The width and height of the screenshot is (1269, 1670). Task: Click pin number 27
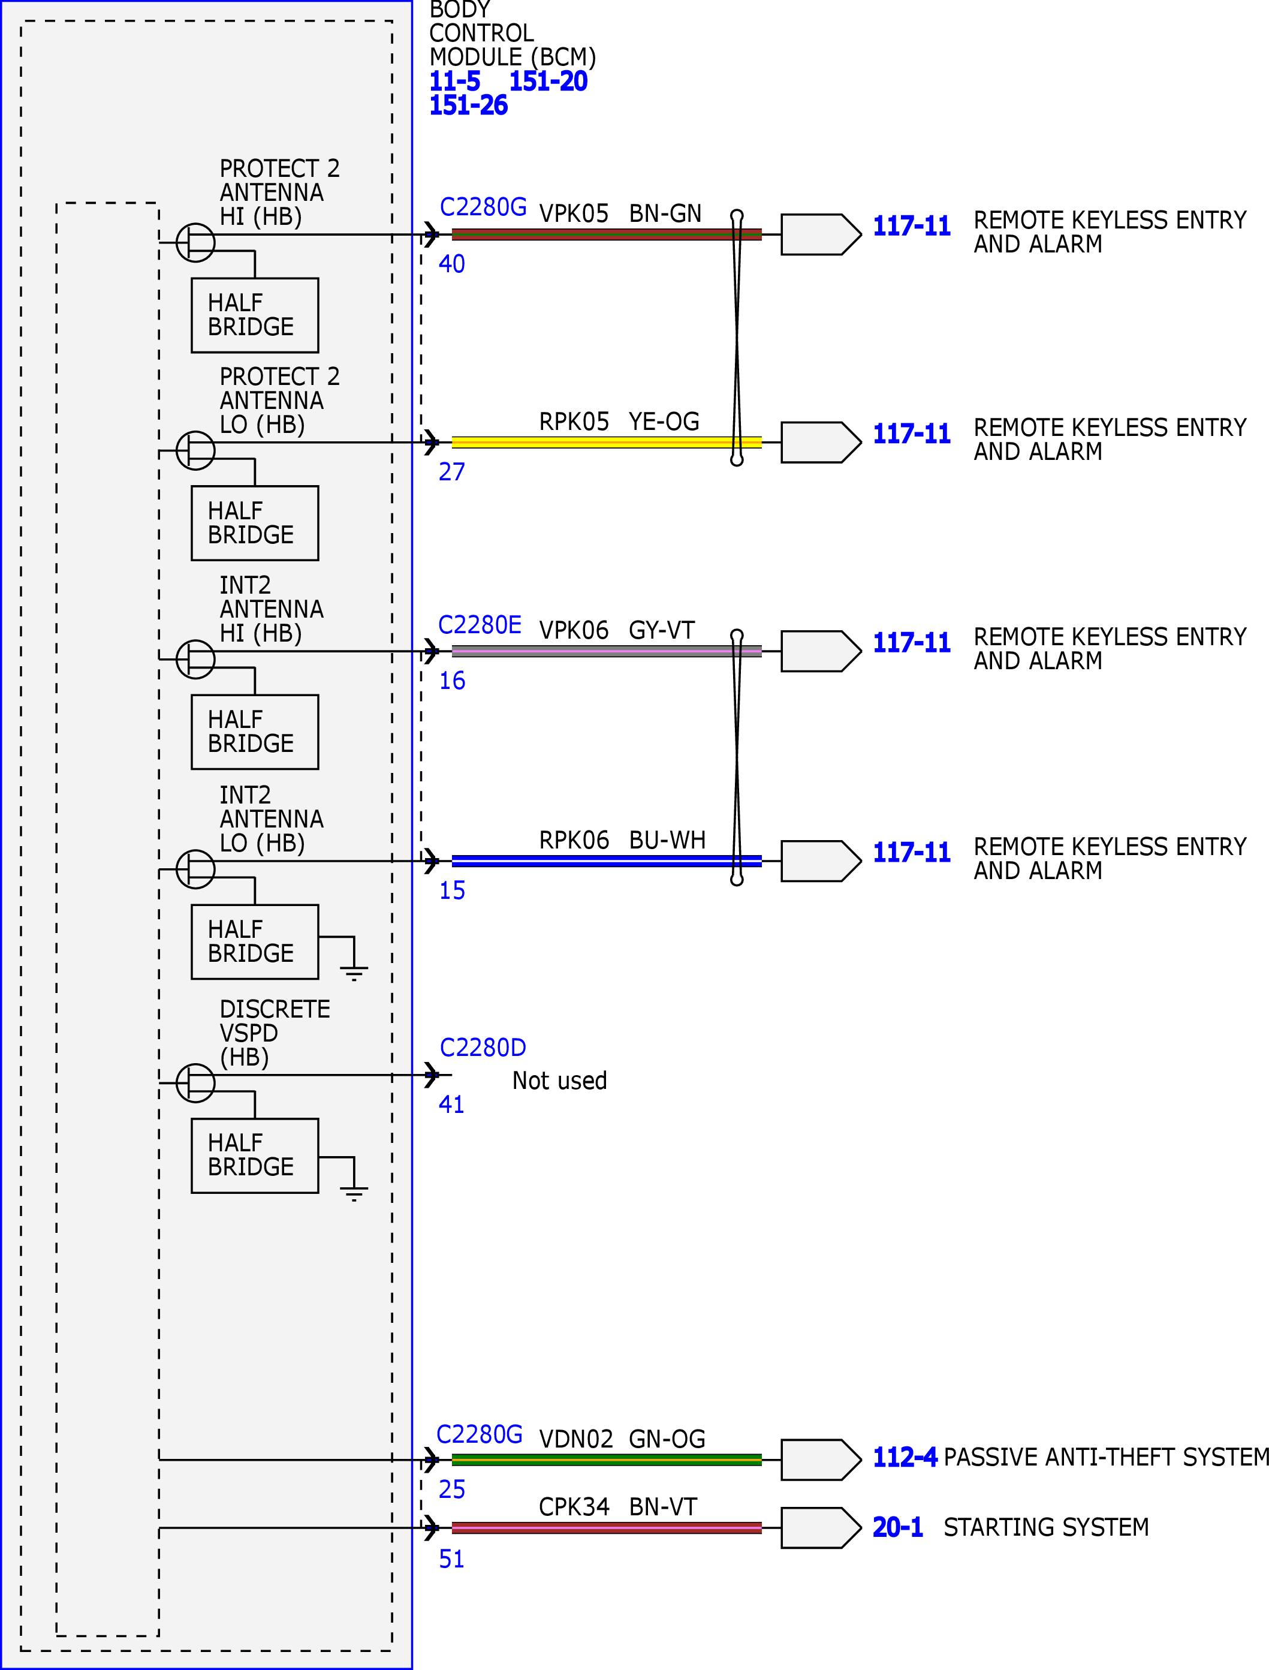(x=452, y=471)
